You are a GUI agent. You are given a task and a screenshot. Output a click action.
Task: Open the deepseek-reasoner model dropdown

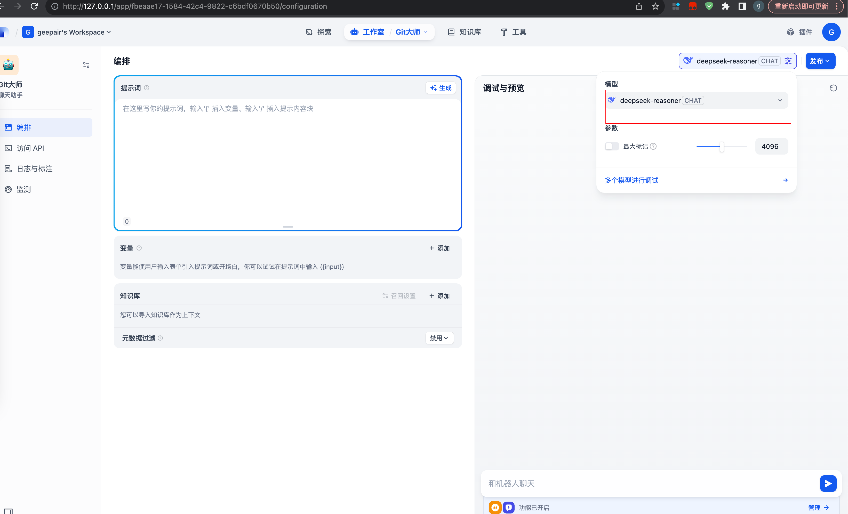tap(697, 100)
